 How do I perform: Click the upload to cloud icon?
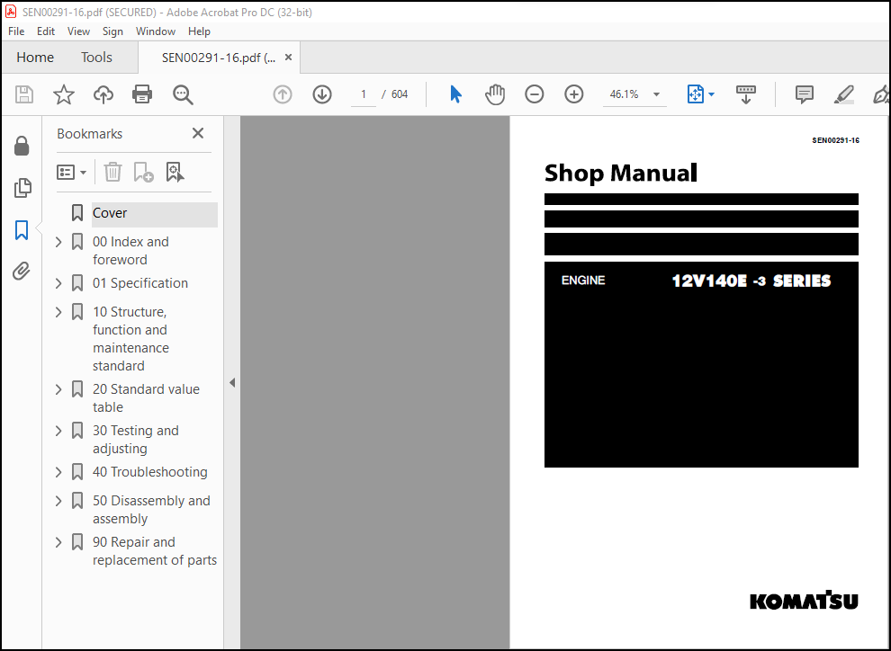click(103, 94)
